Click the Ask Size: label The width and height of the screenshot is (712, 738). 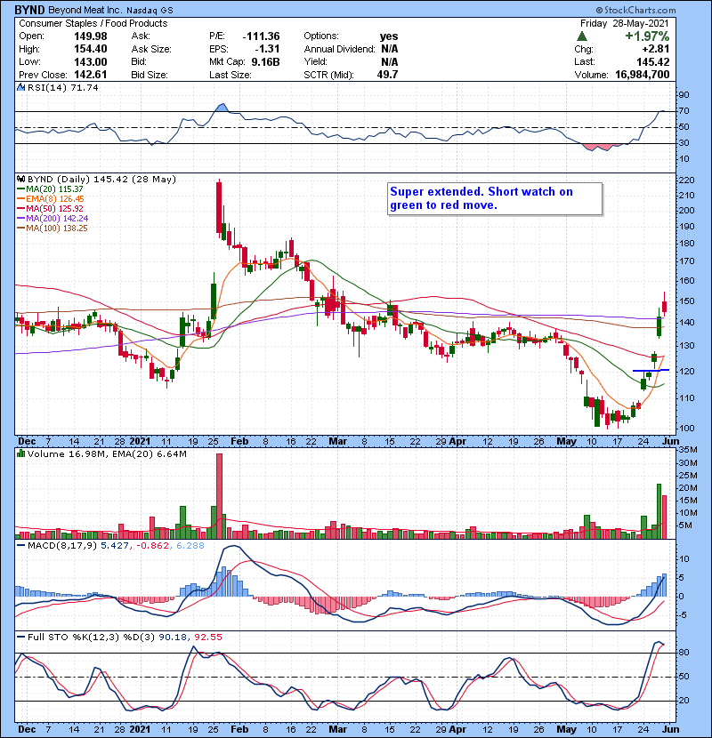(151, 49)
